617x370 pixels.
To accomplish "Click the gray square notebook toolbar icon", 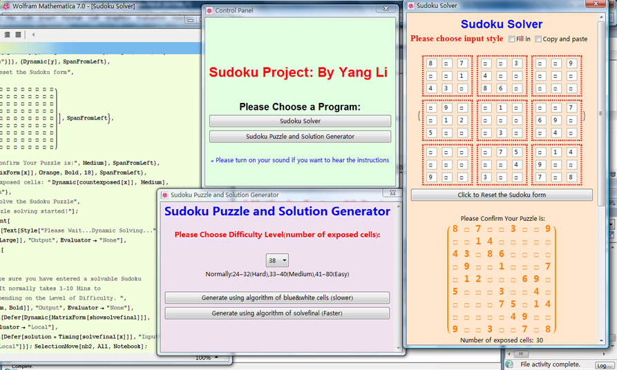I will pos(18,35).
